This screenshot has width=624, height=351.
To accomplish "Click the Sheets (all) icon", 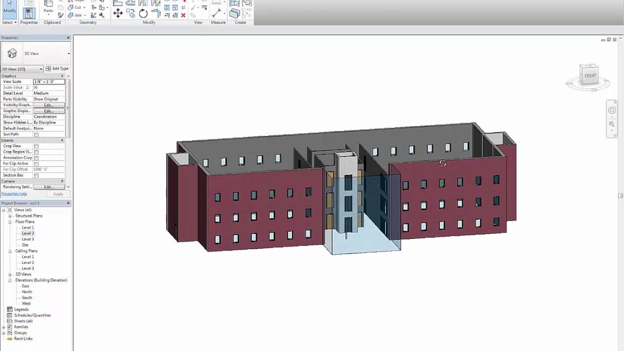I will (x=10, y=321).
